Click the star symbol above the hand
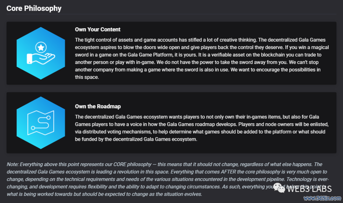 tap(41, 47)
